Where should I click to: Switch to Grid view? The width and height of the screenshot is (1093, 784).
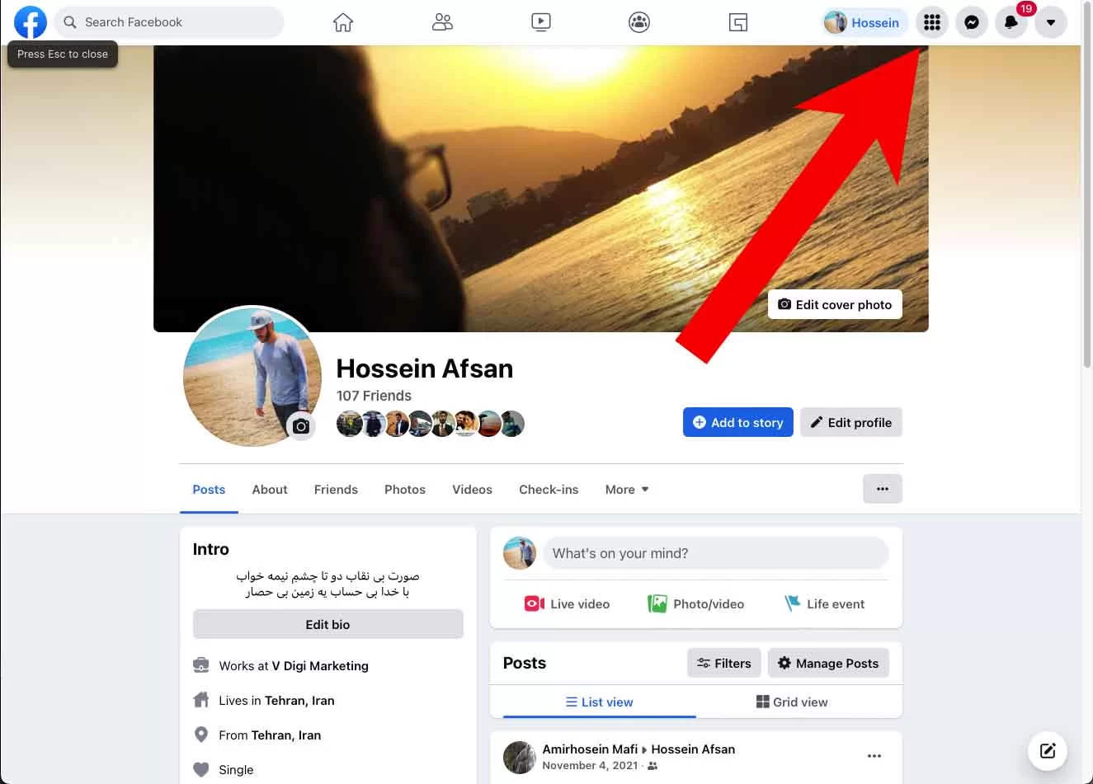(x=792, y=702)
